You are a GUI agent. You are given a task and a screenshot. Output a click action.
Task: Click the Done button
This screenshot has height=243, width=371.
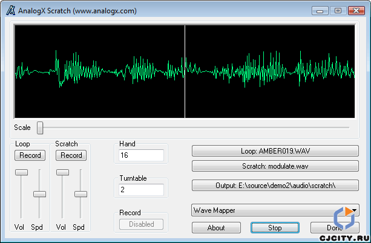[335, 228]
